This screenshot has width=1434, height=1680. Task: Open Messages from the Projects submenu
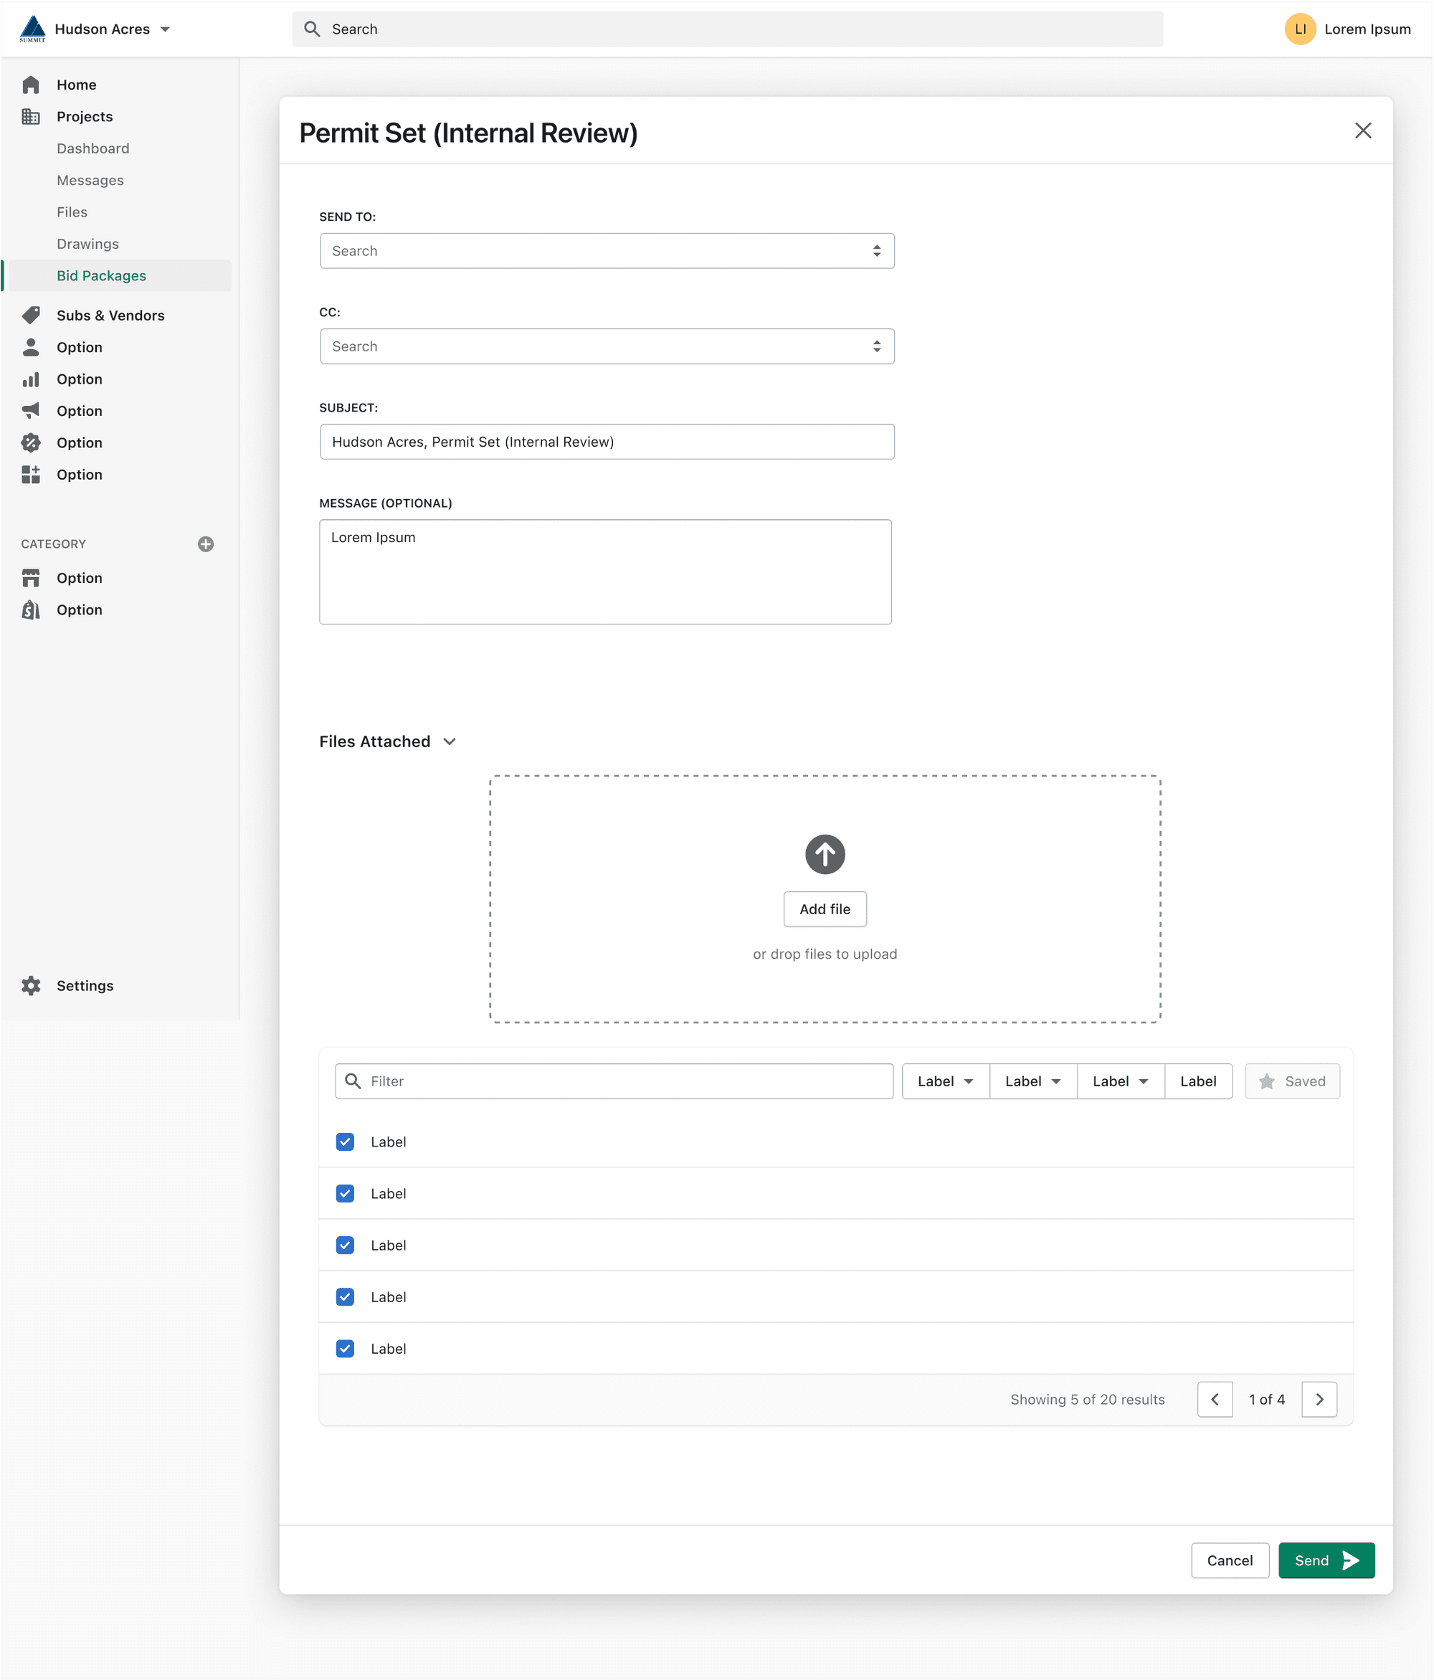pyautogui.click(x=90, y=180)
